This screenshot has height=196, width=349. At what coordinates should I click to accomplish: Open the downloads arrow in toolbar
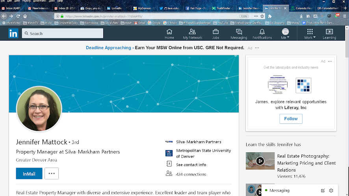tap(301, 16)
